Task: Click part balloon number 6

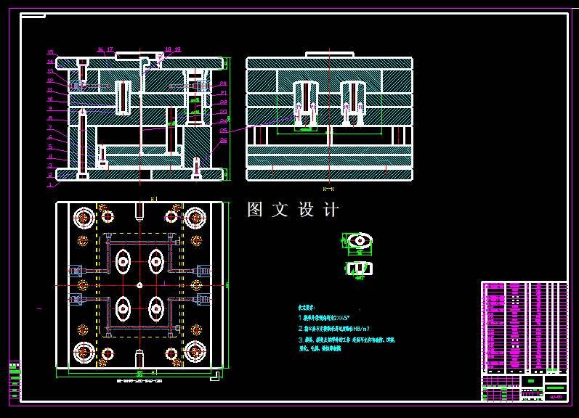Action: [x=50, y=137]
